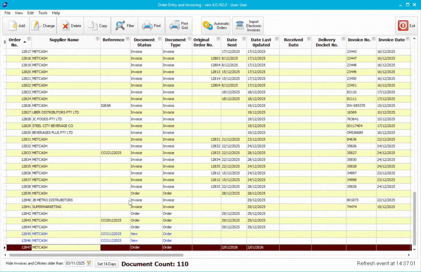Open the Help menu
The width and height of the screenshot is (421, 272).
tap(56, 13)
